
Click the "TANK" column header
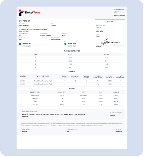pos(35,55)
